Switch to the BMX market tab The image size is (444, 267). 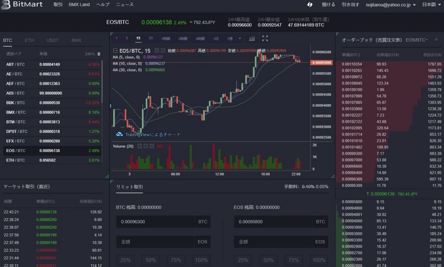coord(76,40)
